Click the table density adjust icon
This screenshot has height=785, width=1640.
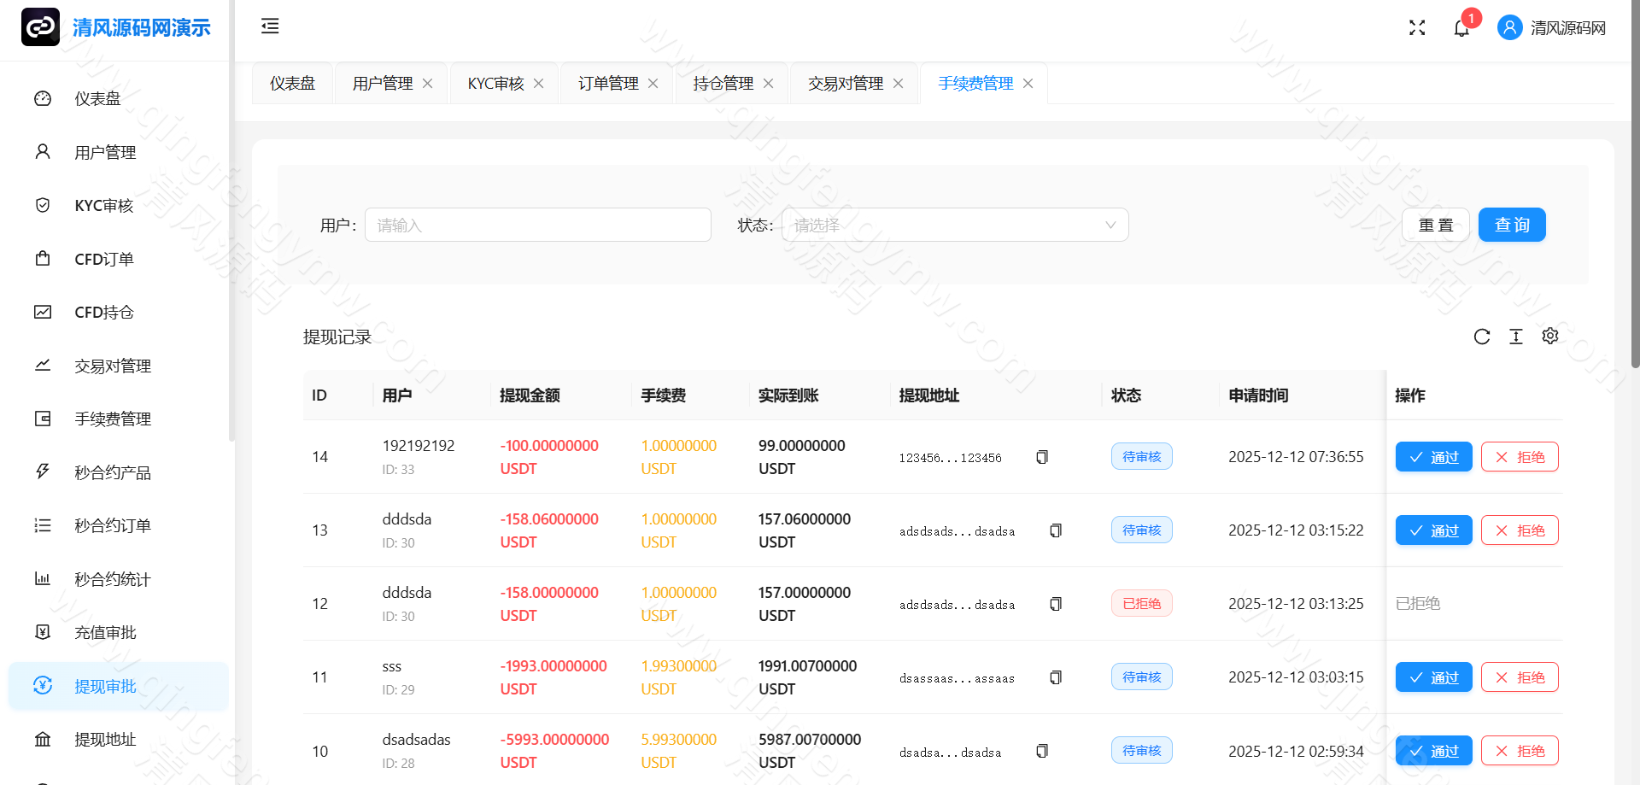pos(1516,337)
